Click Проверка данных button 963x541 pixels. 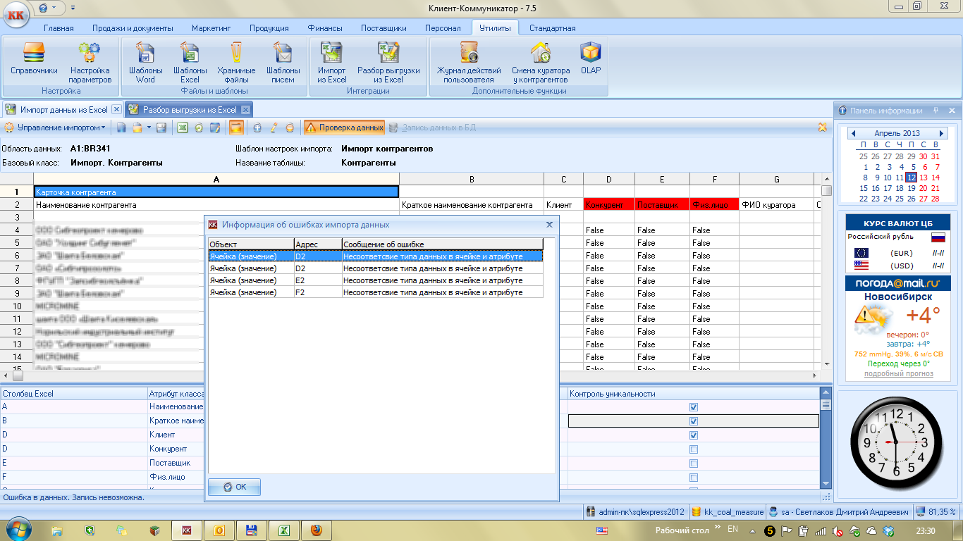(344, 128)
